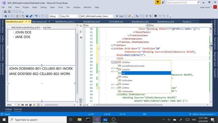This screenshot has width=218, height=123.
Task: Click the Open File toolbar icon
Action: [x=23, y=16]
